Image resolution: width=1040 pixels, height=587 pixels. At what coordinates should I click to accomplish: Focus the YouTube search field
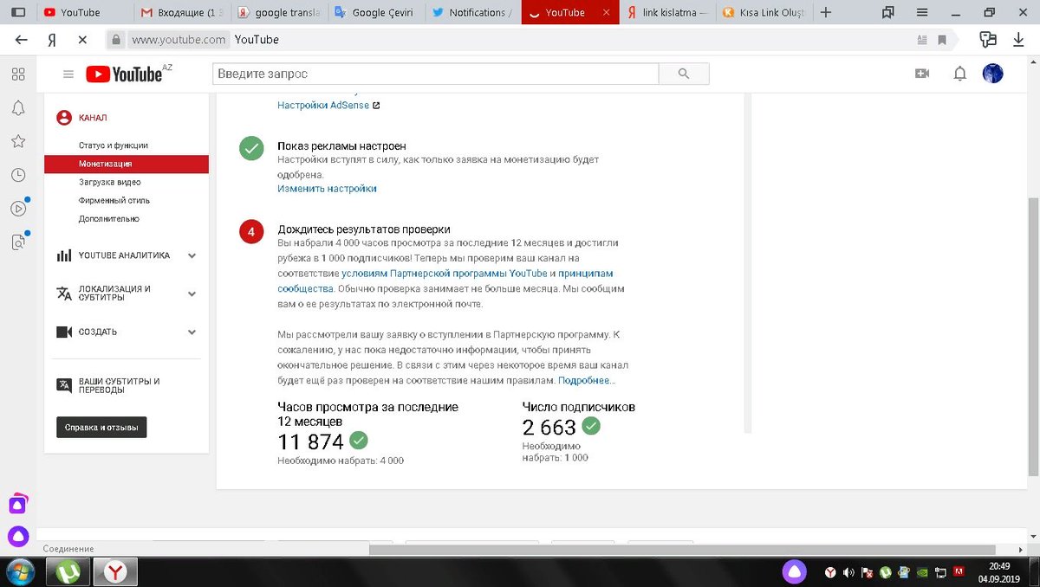pos(436,74)
